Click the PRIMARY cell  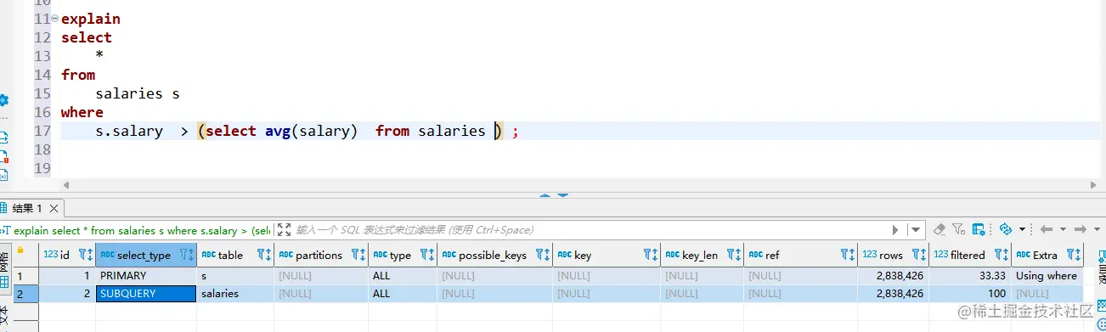146,276
